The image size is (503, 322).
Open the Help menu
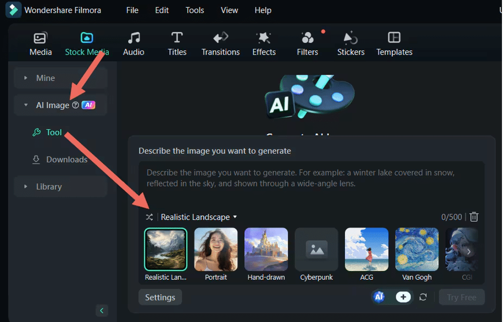pyautogui.click(x=263, y=10)
